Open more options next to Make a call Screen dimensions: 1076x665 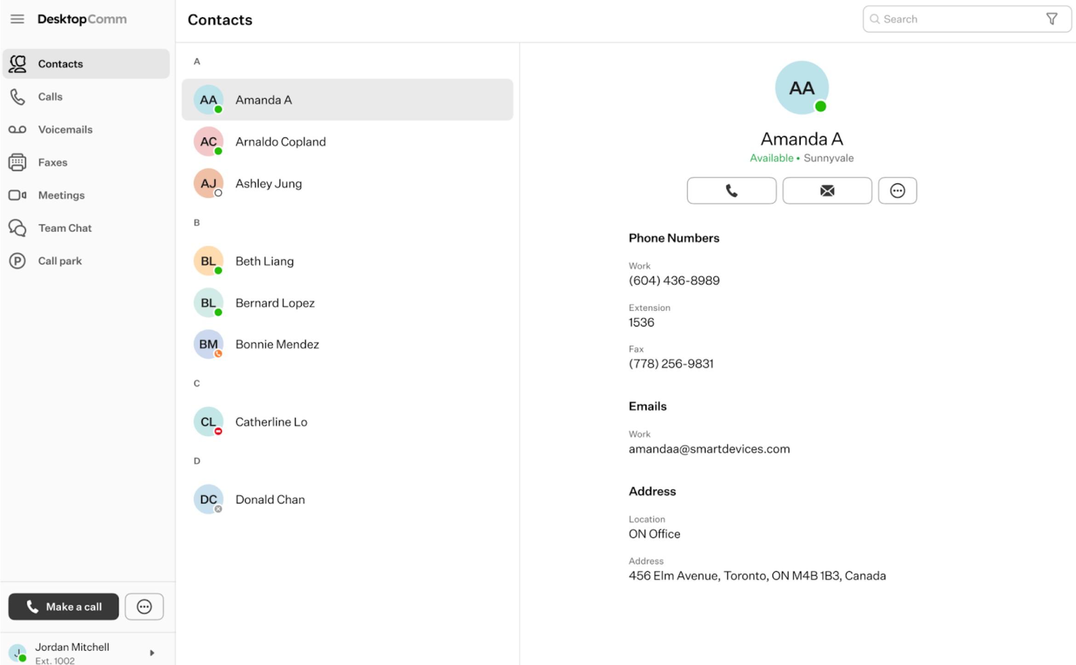144,607
